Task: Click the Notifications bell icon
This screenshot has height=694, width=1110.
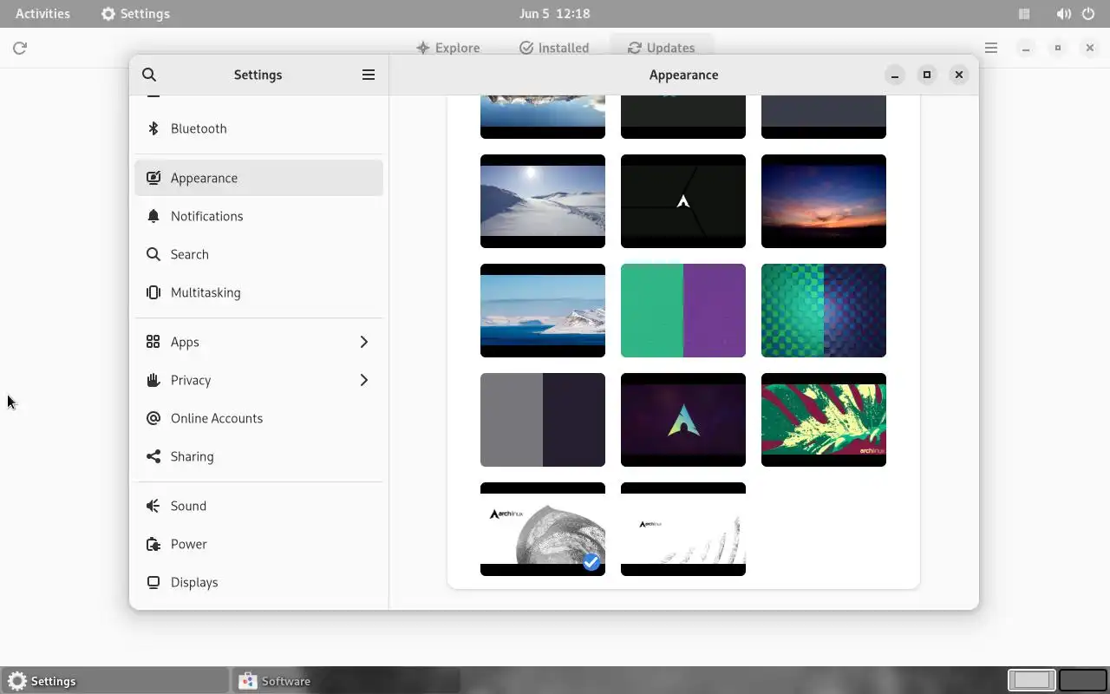Action: click(x=153, y=216)
